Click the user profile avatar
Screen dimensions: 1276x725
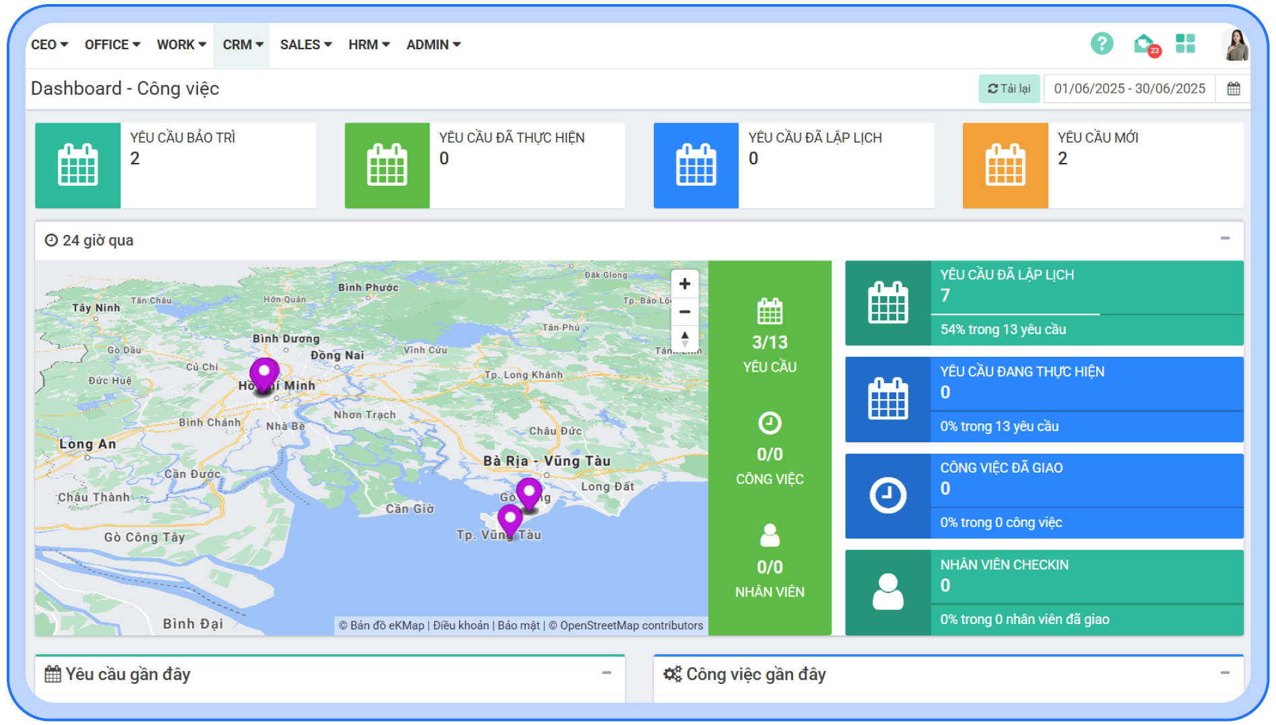[1236, 45]
